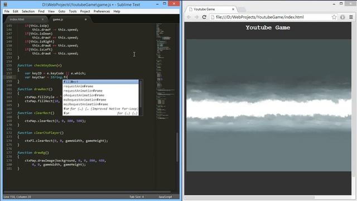Choose requestAnimationFrame autocomplete suggestion
Viewport: 357px width, 201px height.
click(x=100, y=90)
